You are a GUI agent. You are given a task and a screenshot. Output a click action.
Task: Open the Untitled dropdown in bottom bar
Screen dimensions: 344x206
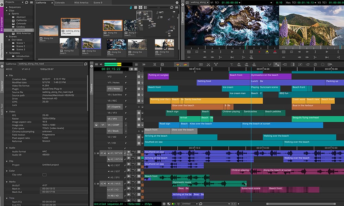pos(190,204)
